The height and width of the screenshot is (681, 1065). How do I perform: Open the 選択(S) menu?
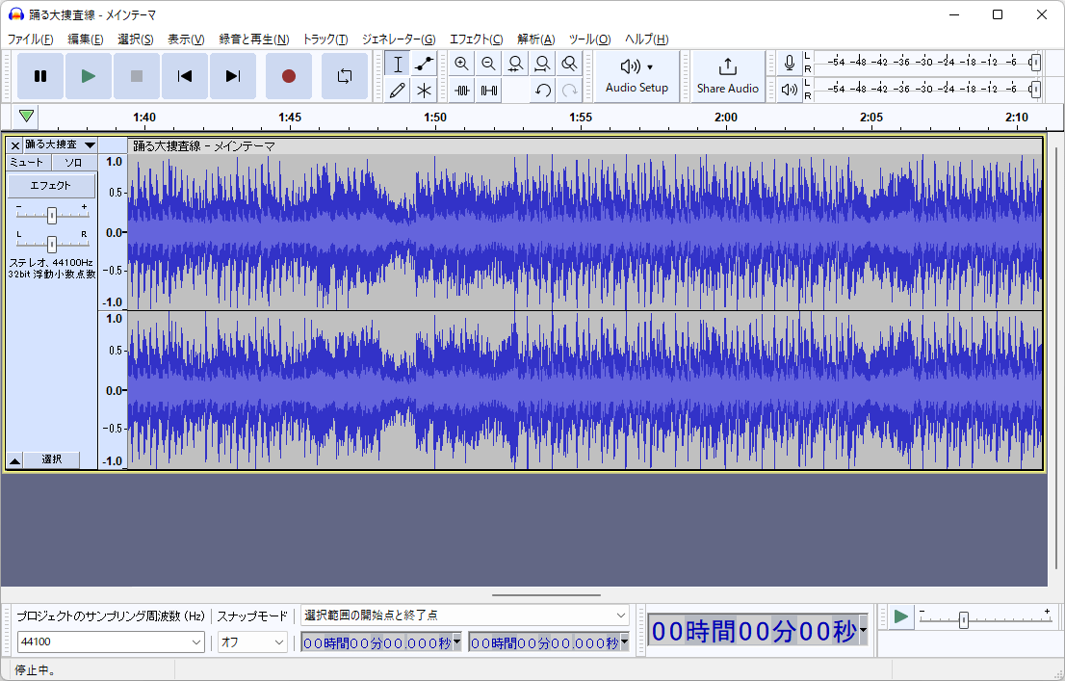(x=136, y=39)
